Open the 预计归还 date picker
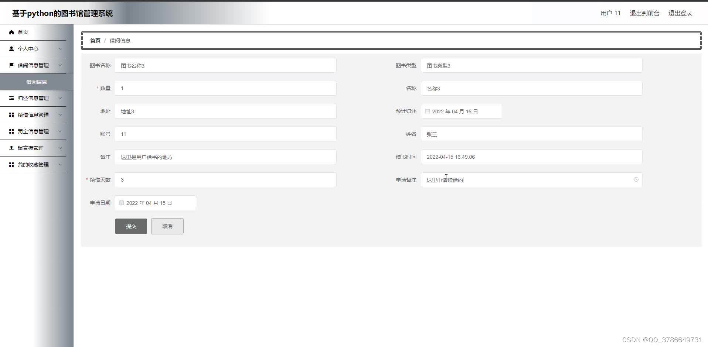Viewport: 708px width, 347px height. [461, 111]
